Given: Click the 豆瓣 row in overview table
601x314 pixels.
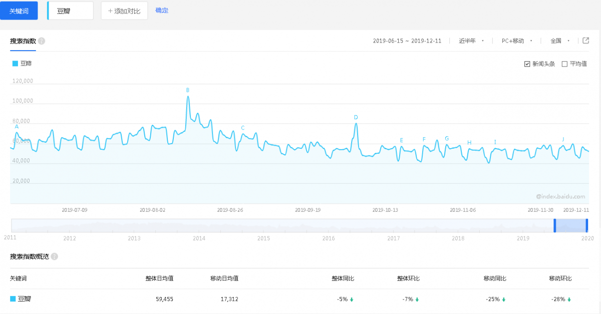Looking at the screenshot, I should coord(300,299).
